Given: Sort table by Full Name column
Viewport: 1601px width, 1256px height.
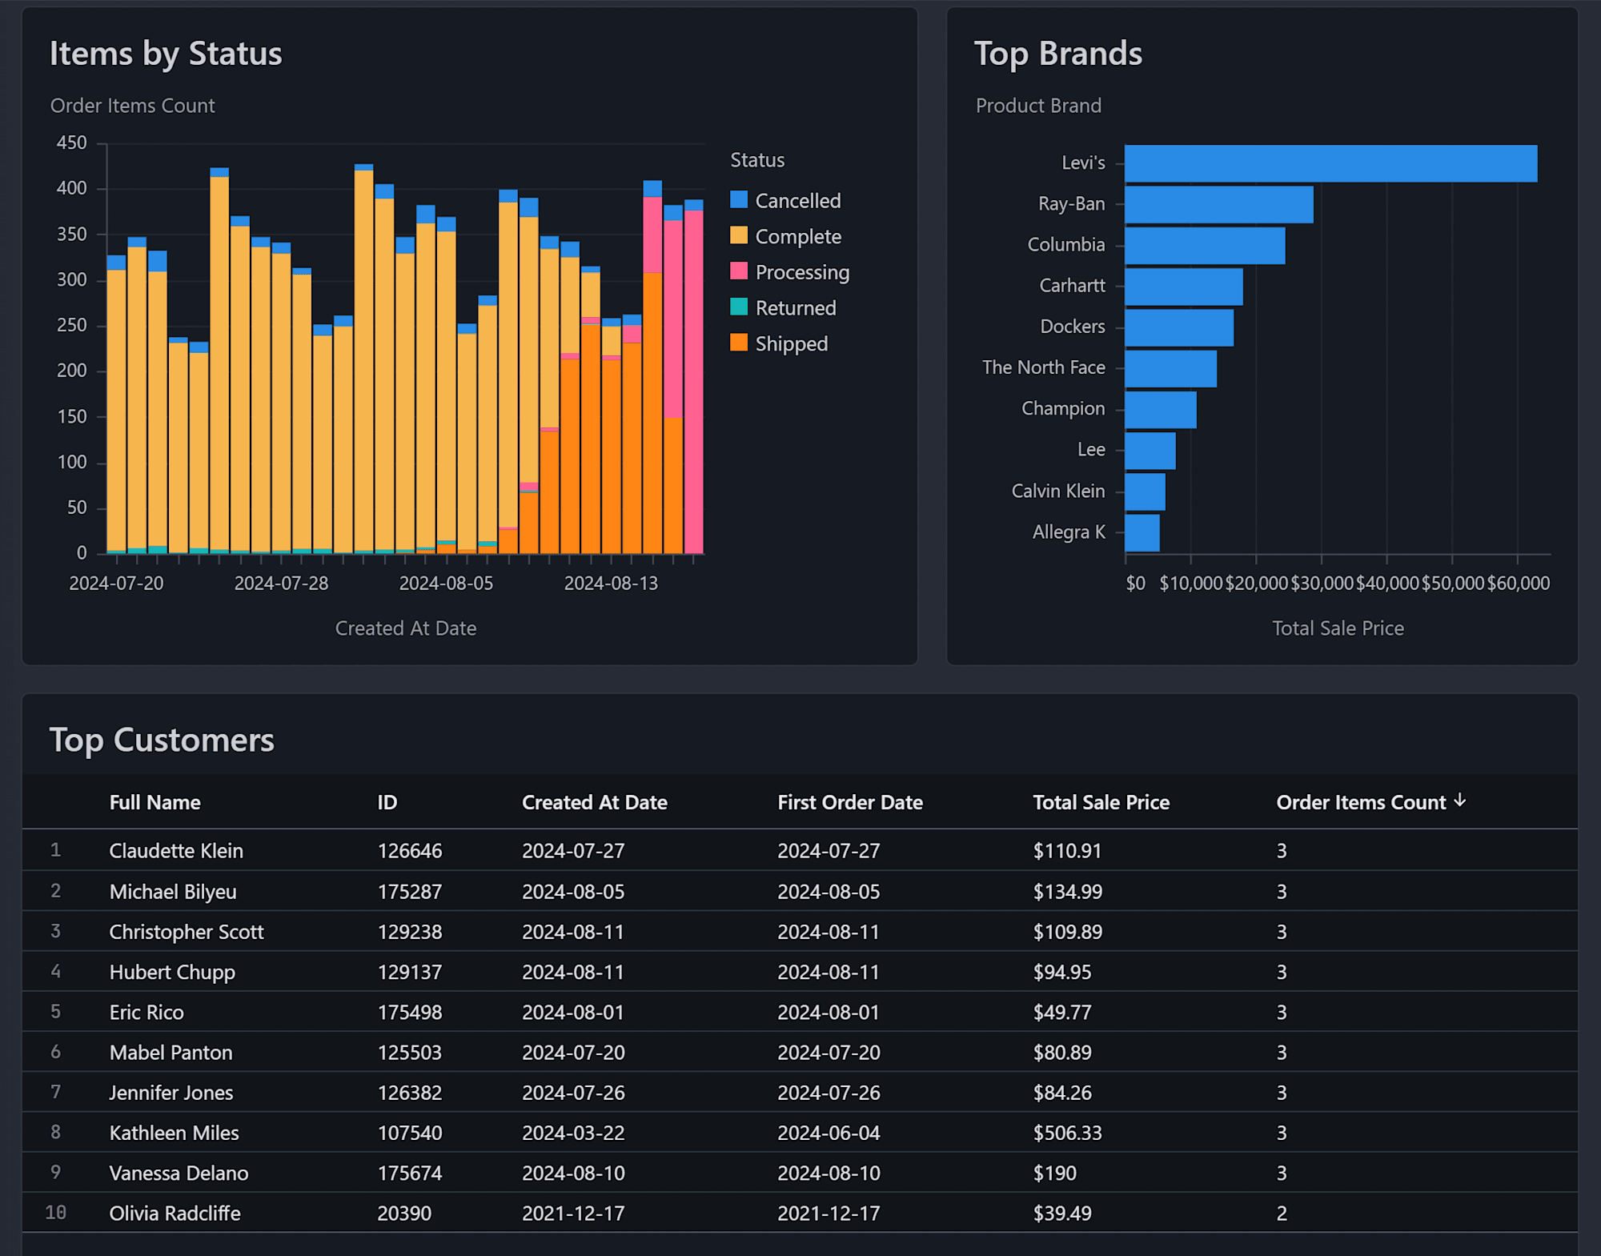Looking at the screenshot, I should click(x=154, y=802).
